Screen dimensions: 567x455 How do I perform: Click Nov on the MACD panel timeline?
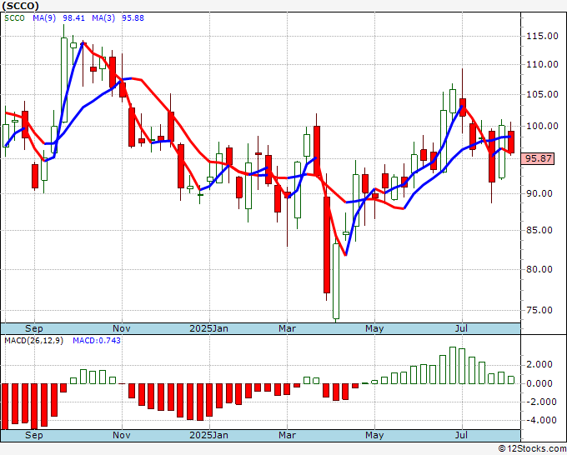122,435
